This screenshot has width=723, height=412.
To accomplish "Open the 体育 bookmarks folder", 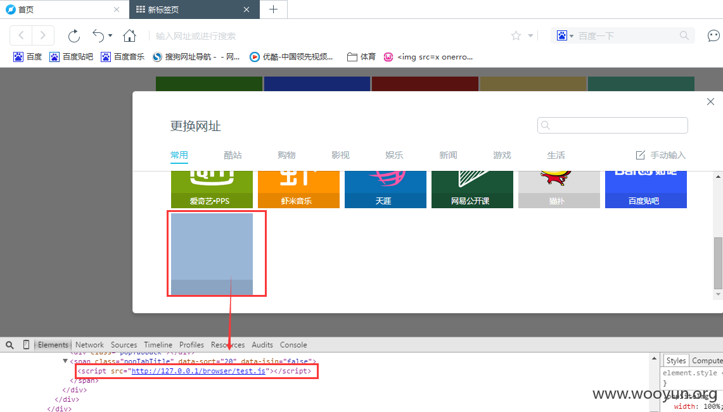I will point(361,56).
